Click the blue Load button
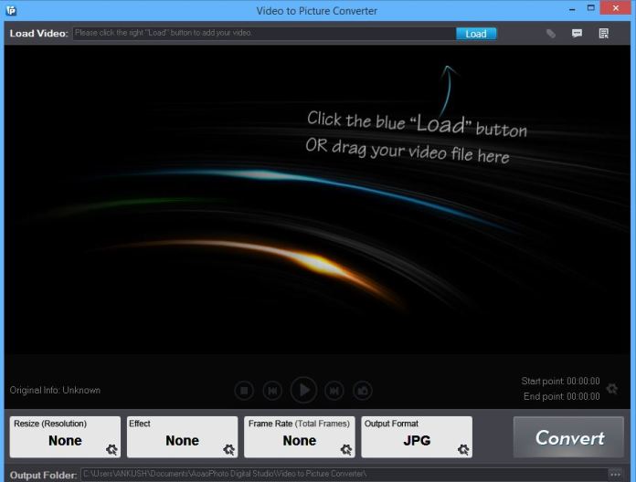636x482 pixels. click(476, 34)
